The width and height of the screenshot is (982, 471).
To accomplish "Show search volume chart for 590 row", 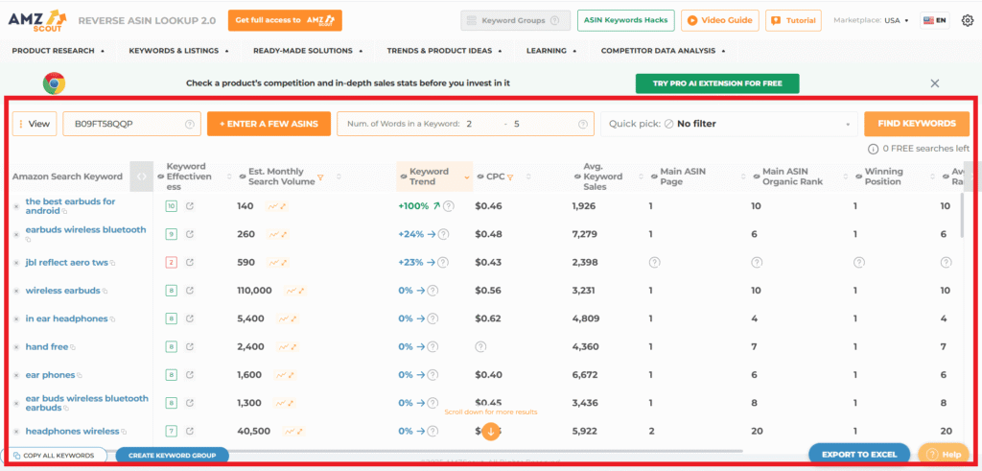I will (277, 263).
